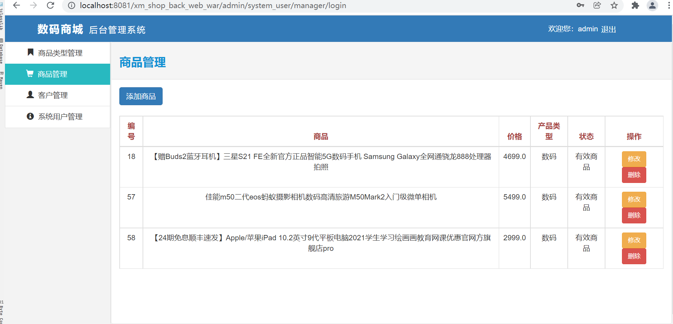This screenshot has height=324, width=673.
Task: Select the bookmark icon for 商品类型管理
Action: tap(30, 52)
